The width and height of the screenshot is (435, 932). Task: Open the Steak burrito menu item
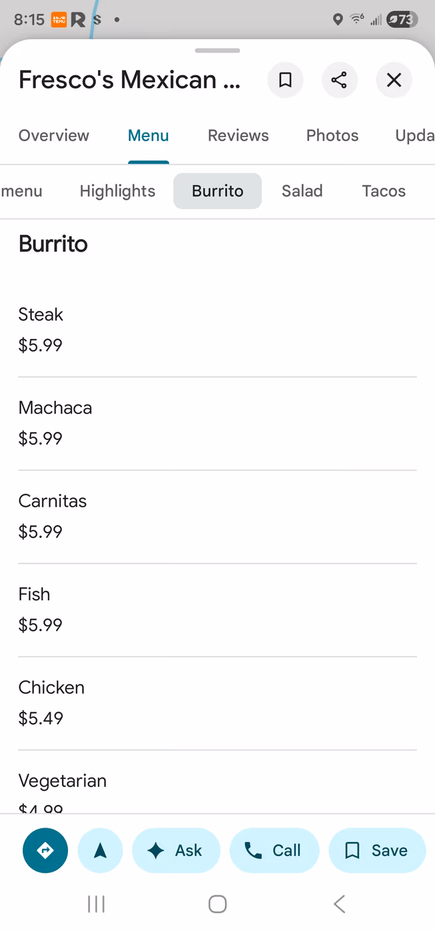pyautogui.click(x=218, y=330)
